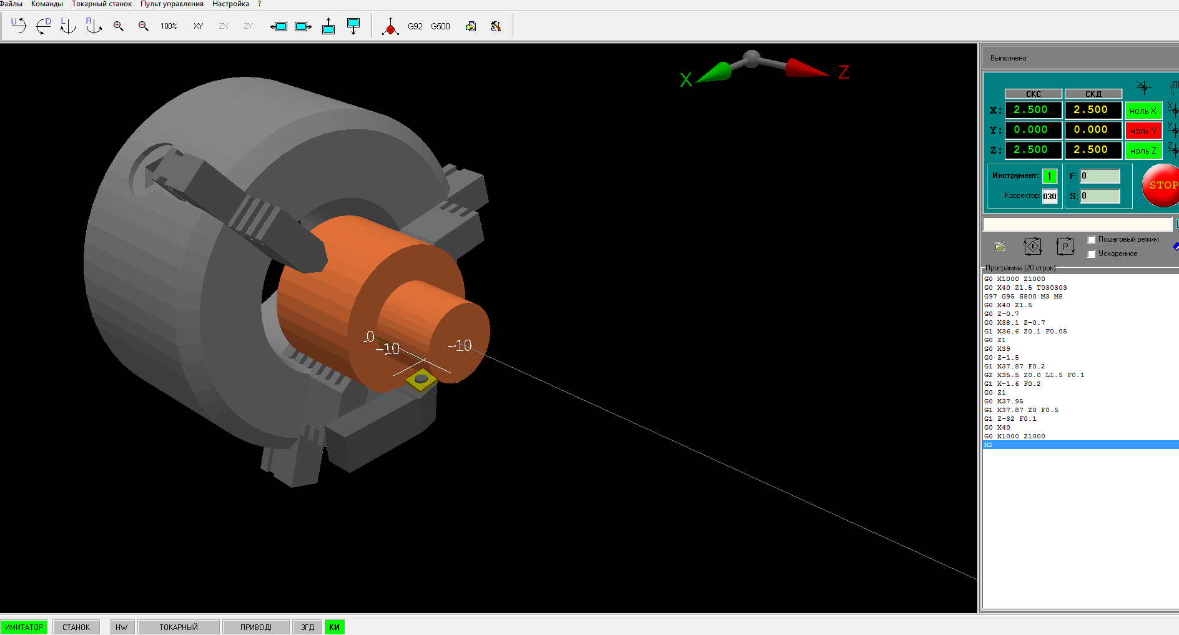Image resolution: width=1179 pixels, height=635 pixels.
Task: Click the ТОКАРНЫЙ status button
Action: coord(179,628)
